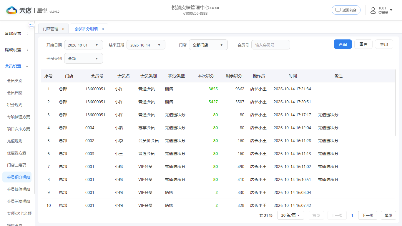
Task: Expand the 基础设置 menu
Action: (x=17, y=34)
